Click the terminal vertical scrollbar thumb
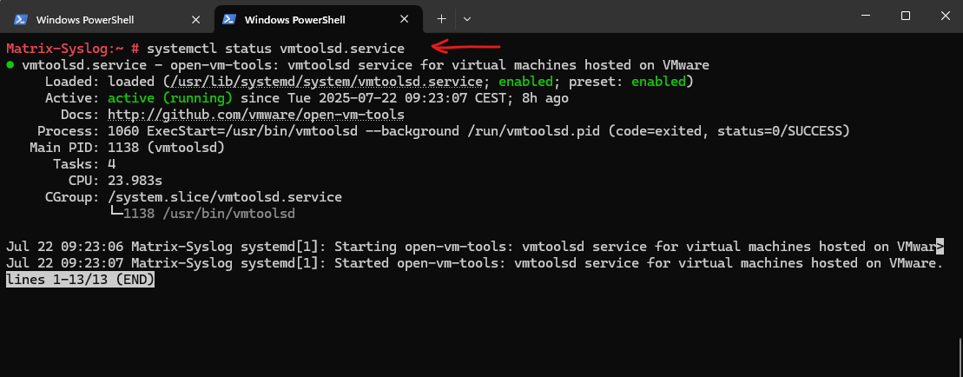Viewport: 963px width, 377px height. click(960, 355)
